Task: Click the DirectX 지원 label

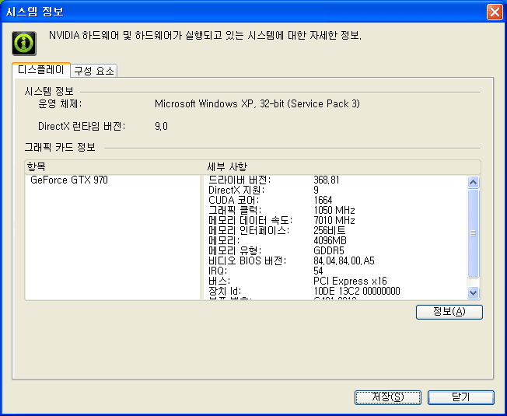Action: pos(236,190)
